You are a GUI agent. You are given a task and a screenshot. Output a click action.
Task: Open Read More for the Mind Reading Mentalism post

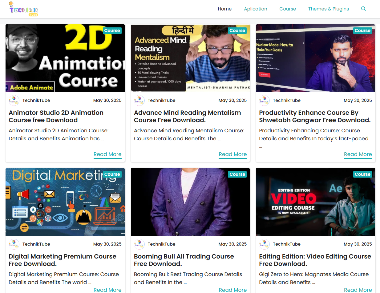pyautogui.click(x=232, y=154)
